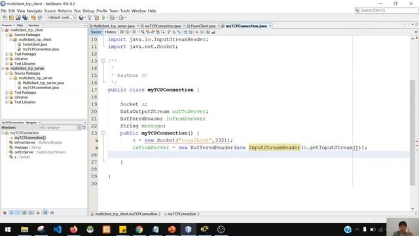Open Google Chrome from the taskbar
The image size is (419, 236).
click(139, 229)
